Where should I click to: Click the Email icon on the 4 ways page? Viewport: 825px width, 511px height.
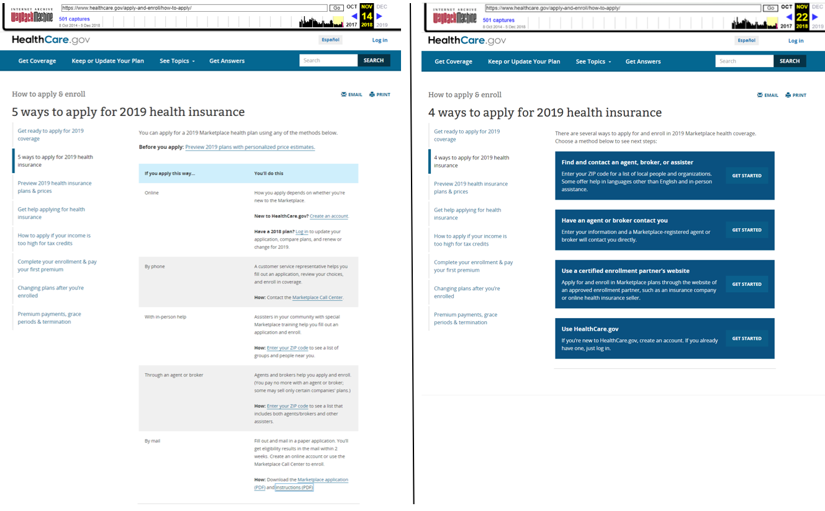click(x=760, y=96)
